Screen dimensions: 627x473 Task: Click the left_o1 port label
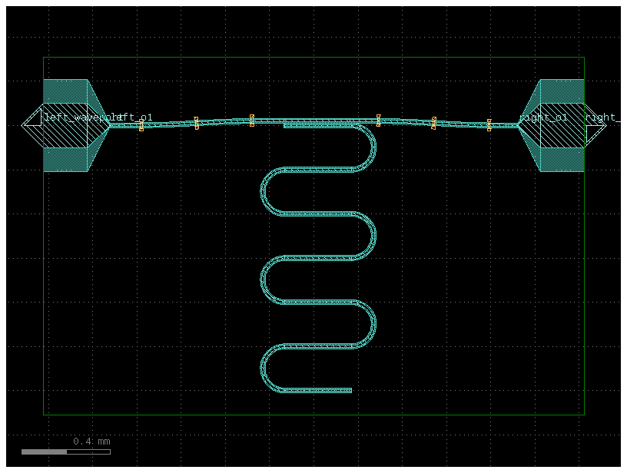click(135, 117)
